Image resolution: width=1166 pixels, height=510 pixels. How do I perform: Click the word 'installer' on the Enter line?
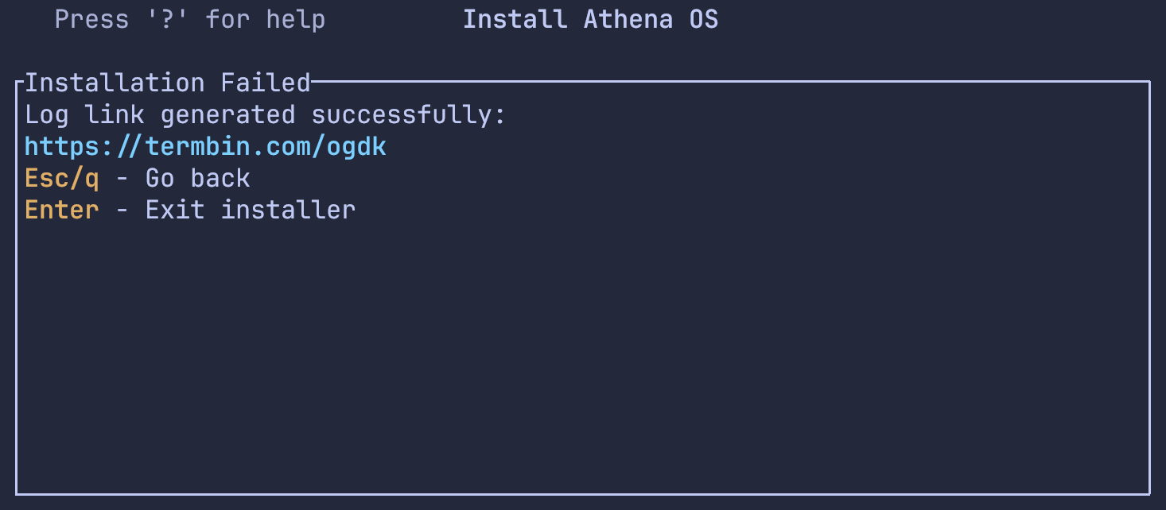[x=288, y=211]
